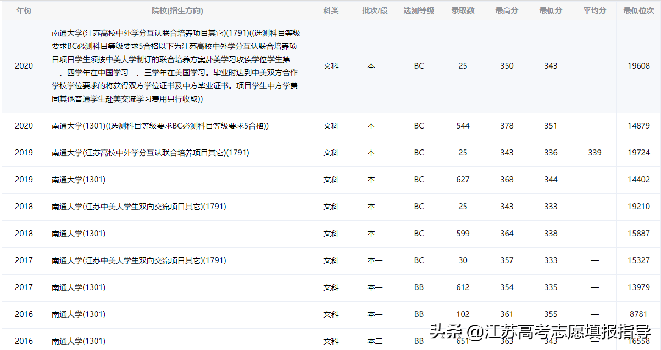Click the 最高分 column header
Viewport: 661px width, 350px height.
tap(507, 10)
